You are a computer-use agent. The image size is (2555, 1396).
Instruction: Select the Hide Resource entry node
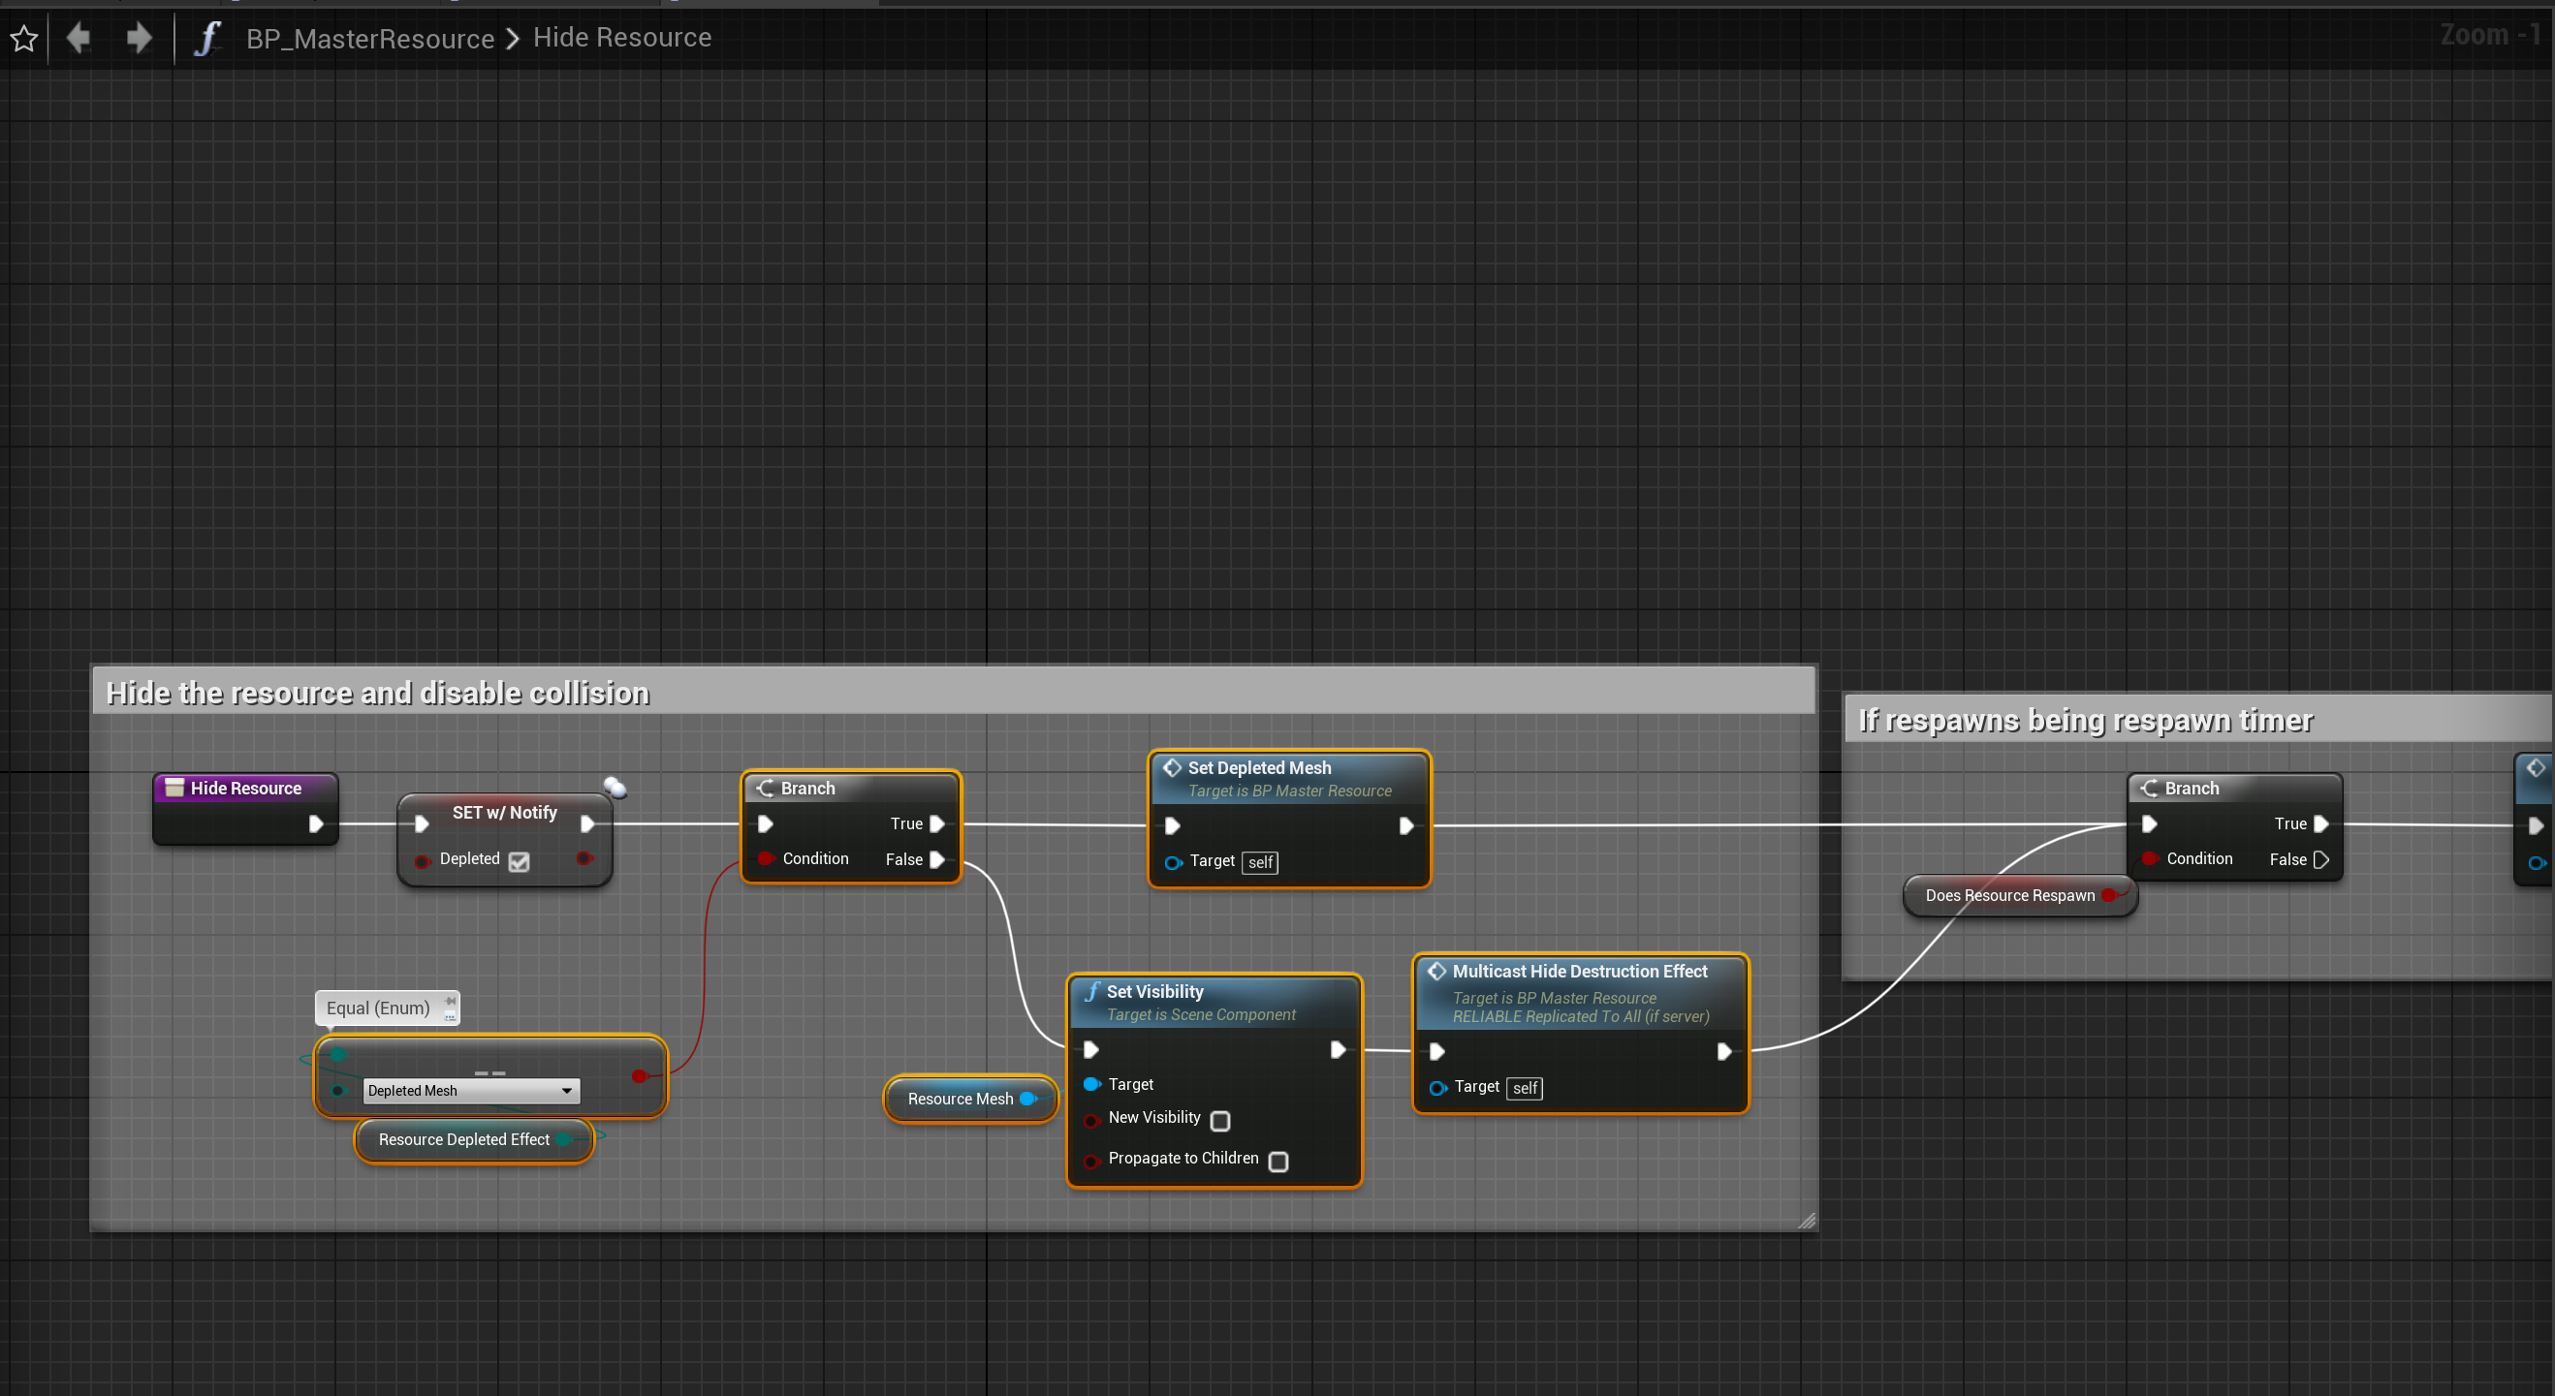(x=245, y=789)
